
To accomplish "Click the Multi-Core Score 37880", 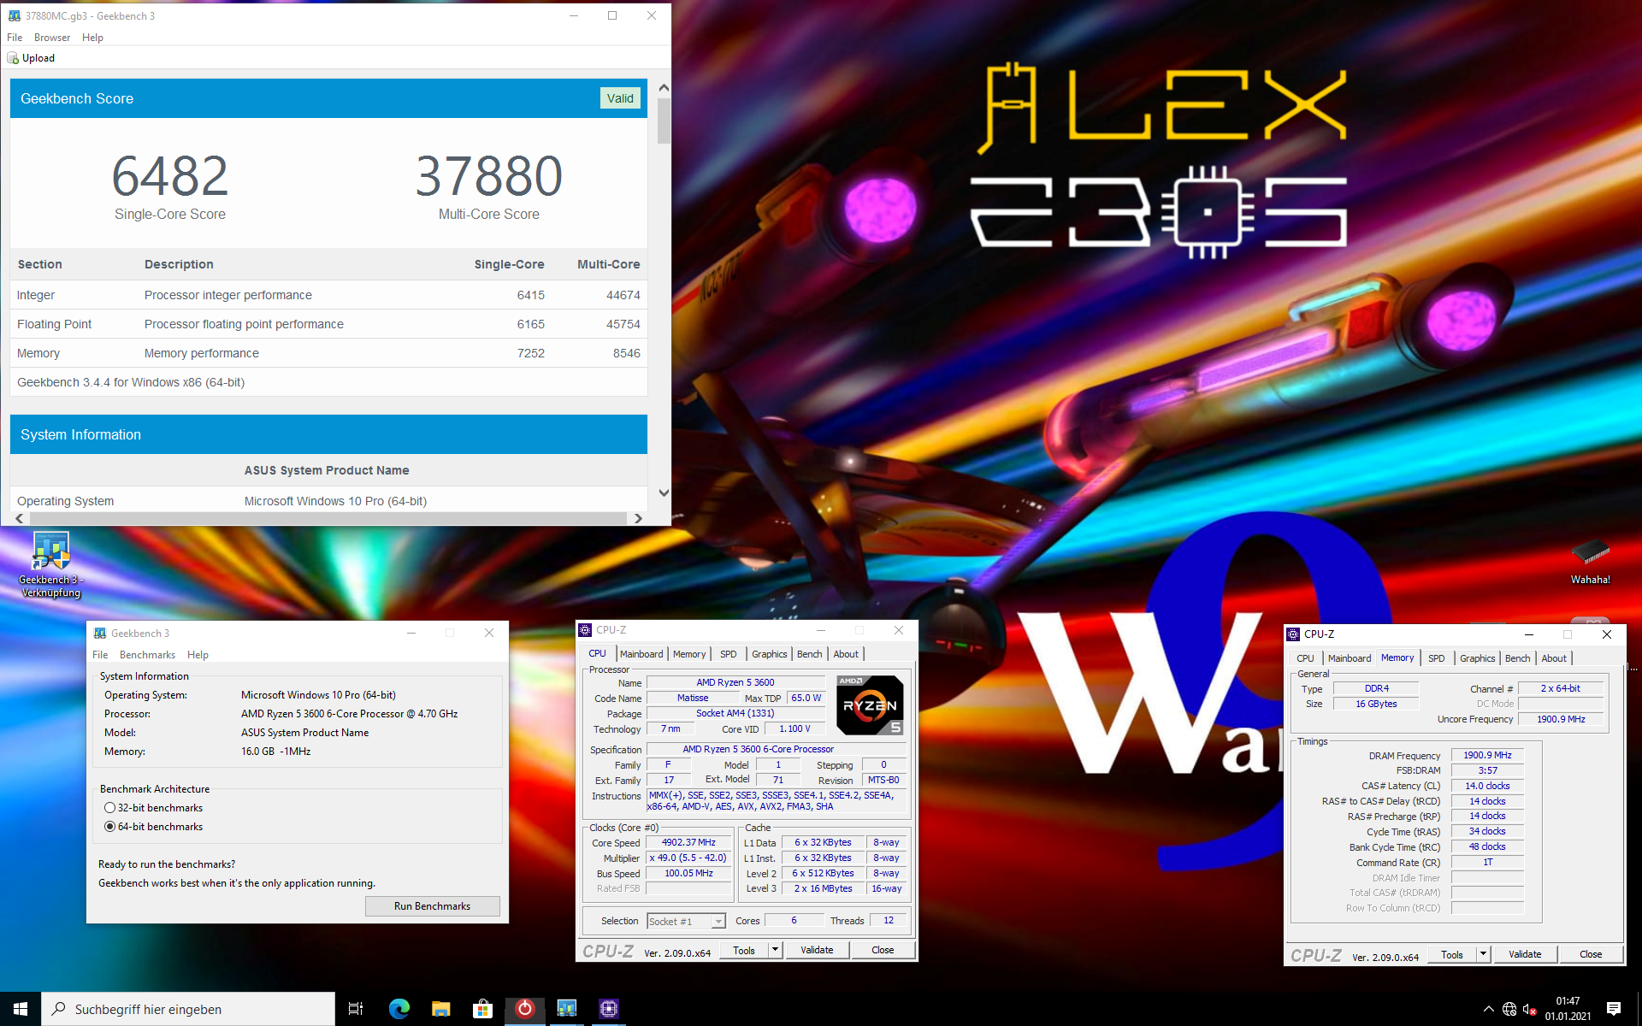I will 488,176.
